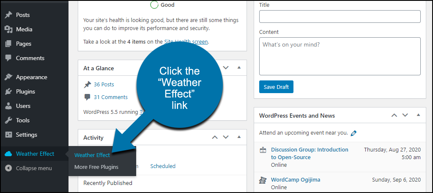433x193 pixels.
Task: Click the Weather Effect cloud icon
Action: (8, 154)
